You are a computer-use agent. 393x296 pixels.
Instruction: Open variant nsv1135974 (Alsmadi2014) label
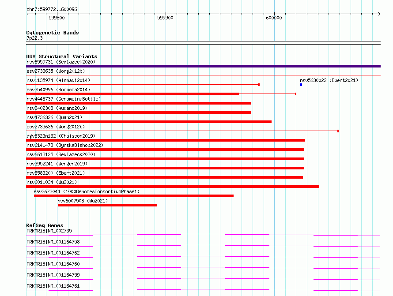pos(58,80)
